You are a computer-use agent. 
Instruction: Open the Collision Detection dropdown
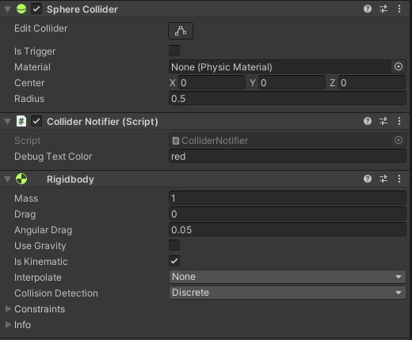point(288,293)
